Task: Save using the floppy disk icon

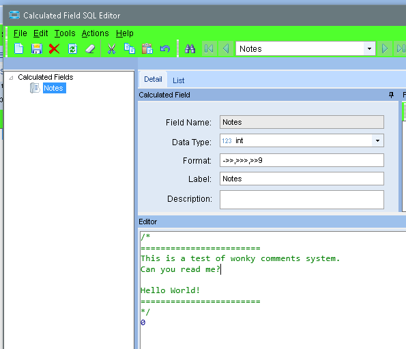Action: click(x=37, y=48)
